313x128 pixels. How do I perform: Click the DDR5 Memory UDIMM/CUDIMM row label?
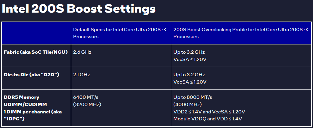tap(25, 101)
